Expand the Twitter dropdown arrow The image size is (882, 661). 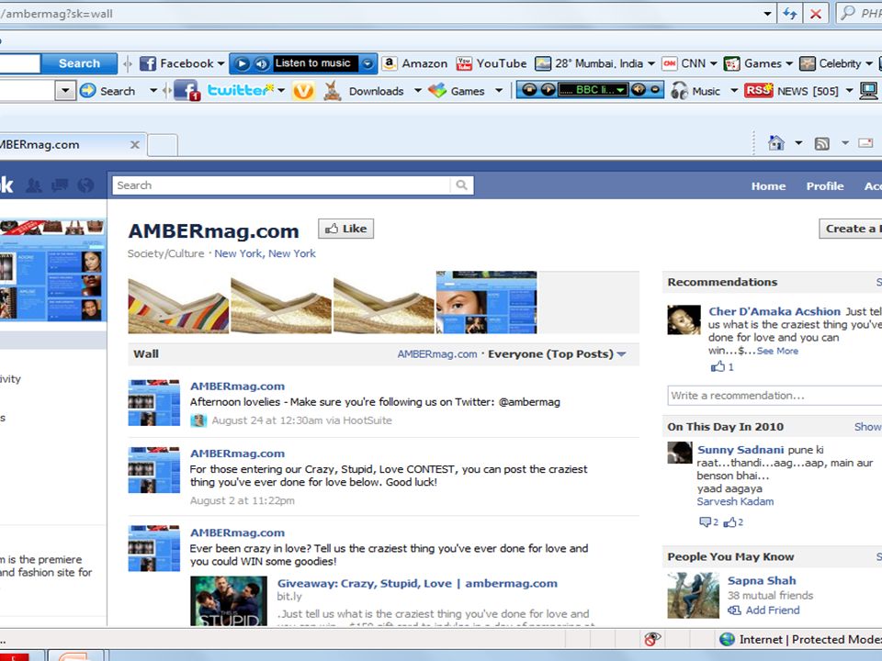point(281,91)
